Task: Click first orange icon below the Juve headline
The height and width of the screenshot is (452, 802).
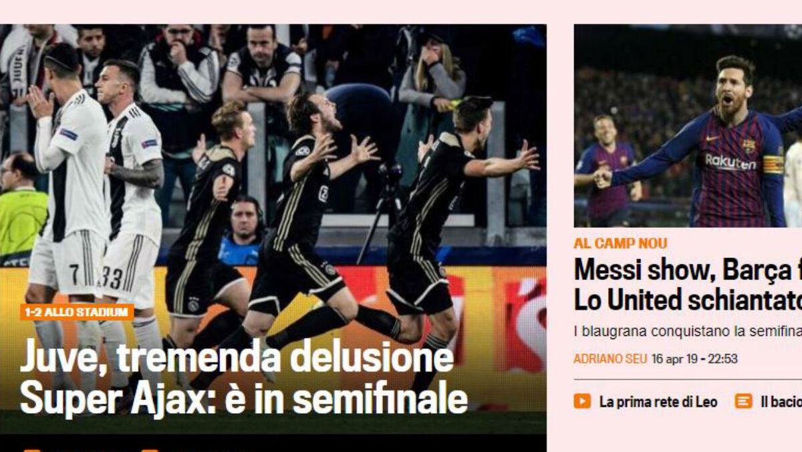Action: (x=31, y=450)
